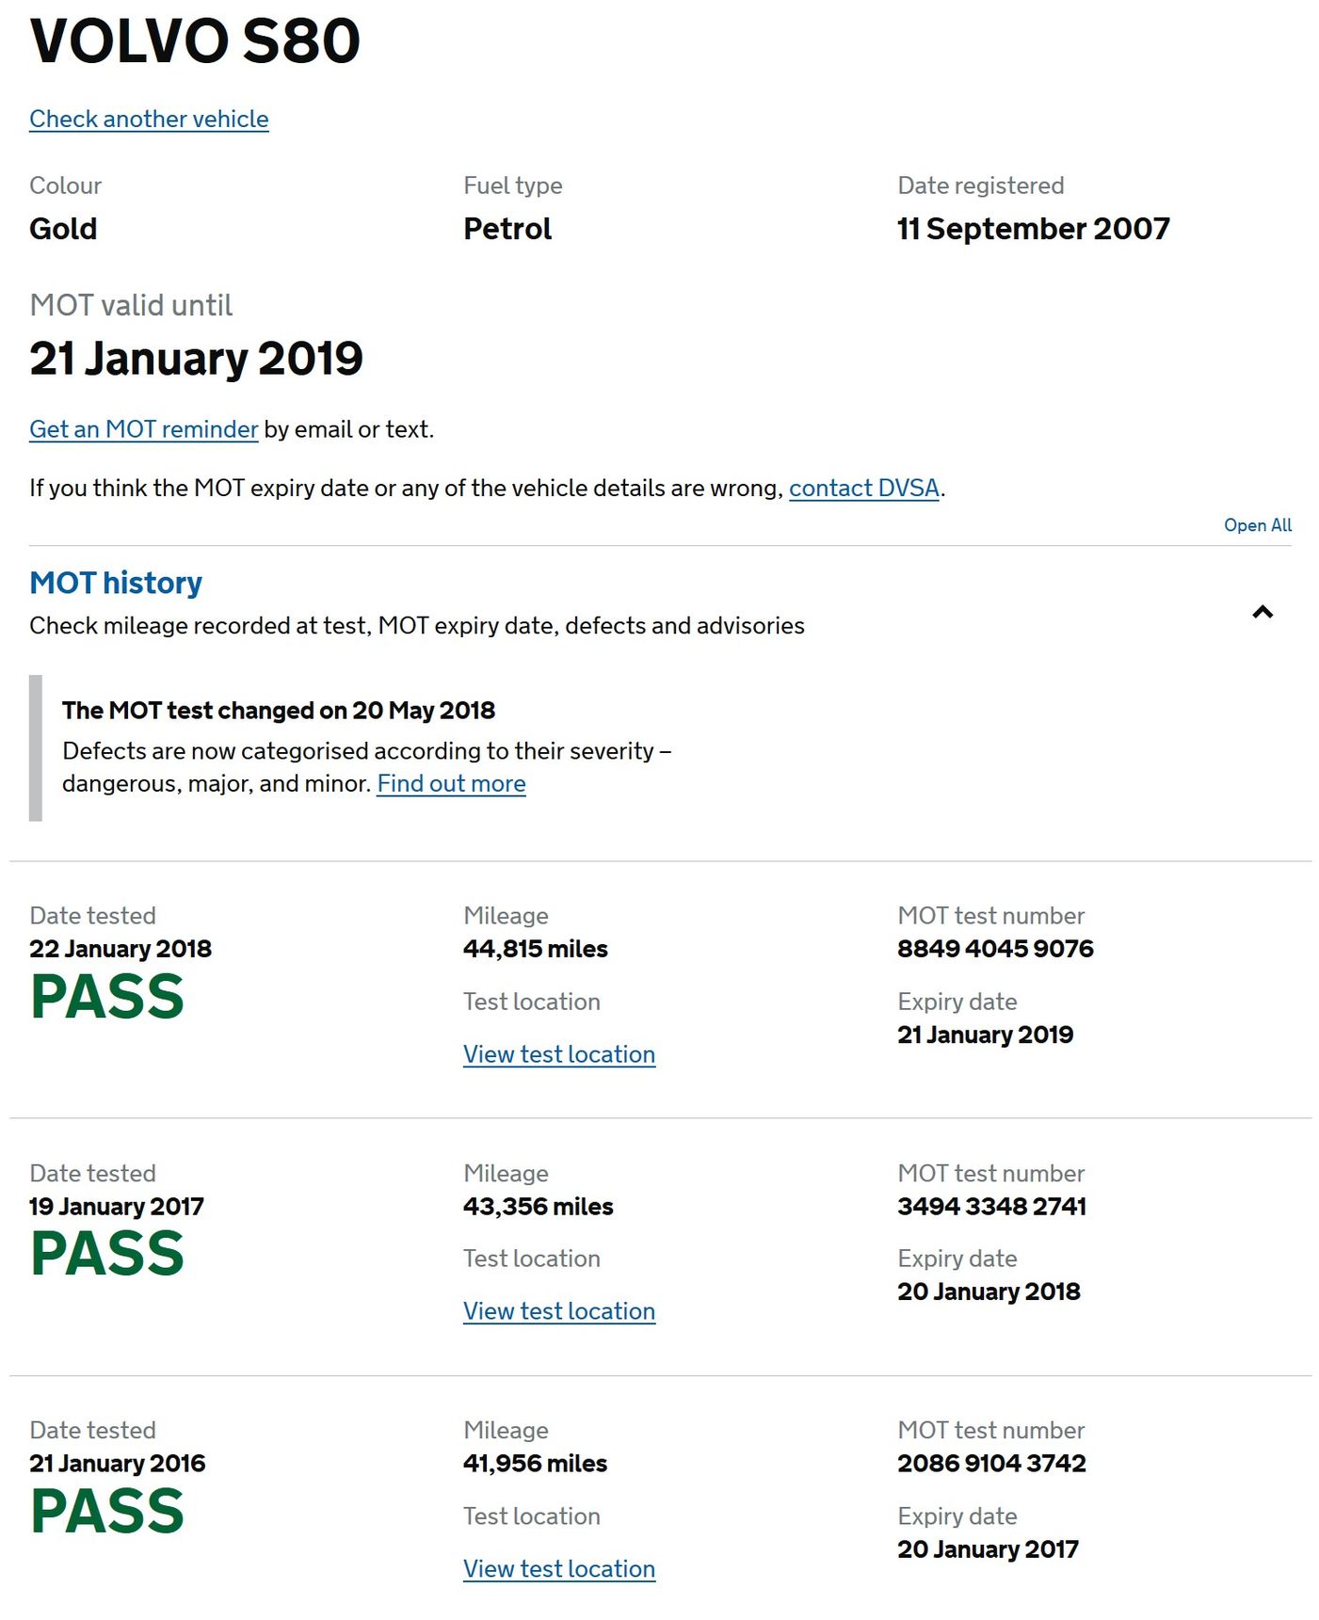Click the 43,356 miles mileage value

coord(538,1207)
